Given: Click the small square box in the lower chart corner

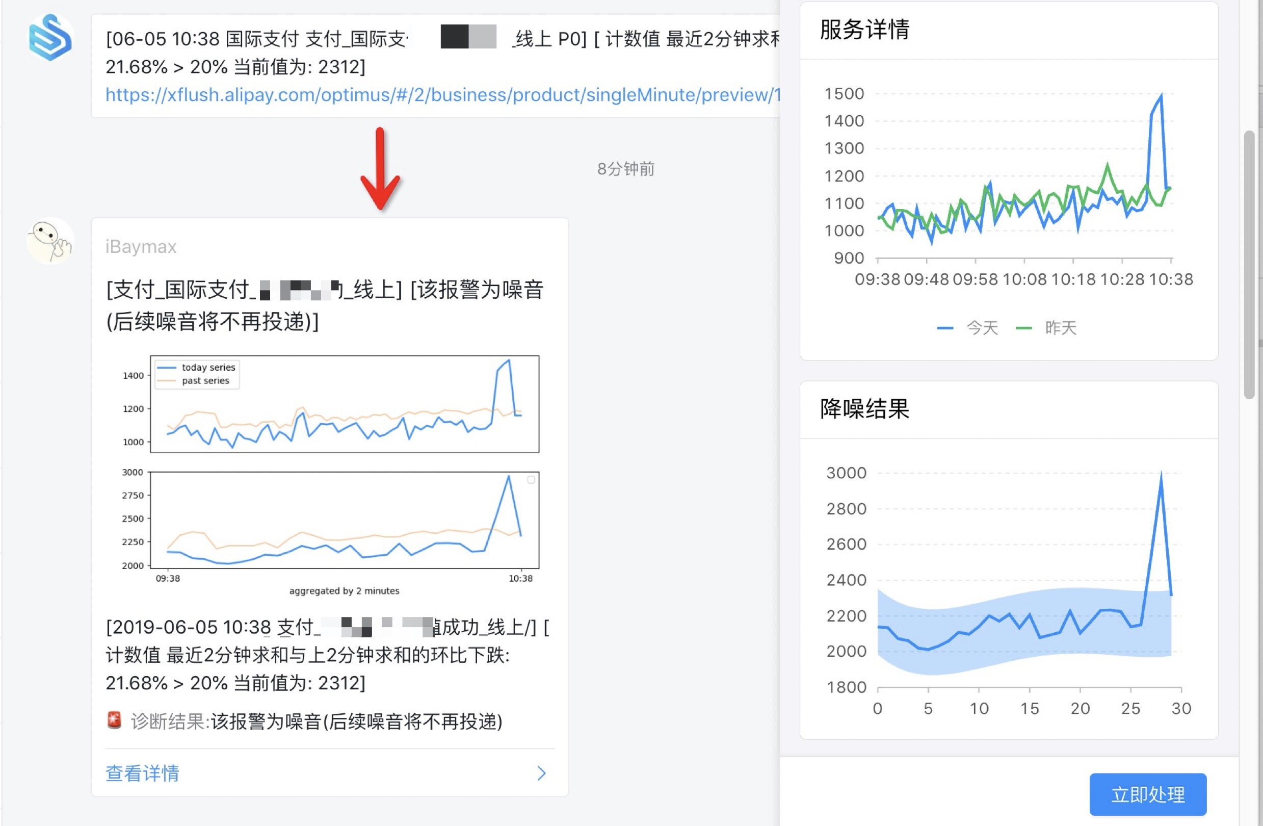Looking at the screenshot, I should (x=531, y=480).
